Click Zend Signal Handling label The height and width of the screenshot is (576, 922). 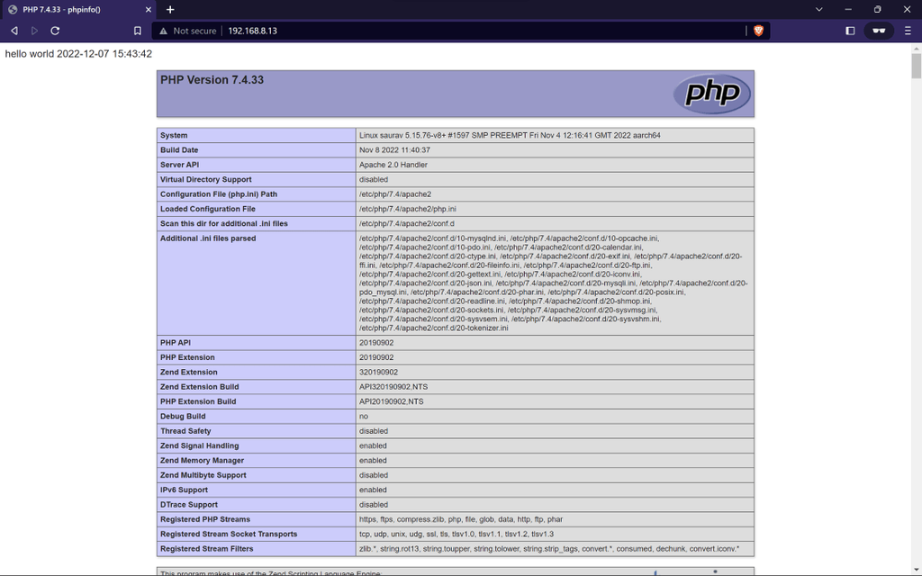(x=199, y=445)
